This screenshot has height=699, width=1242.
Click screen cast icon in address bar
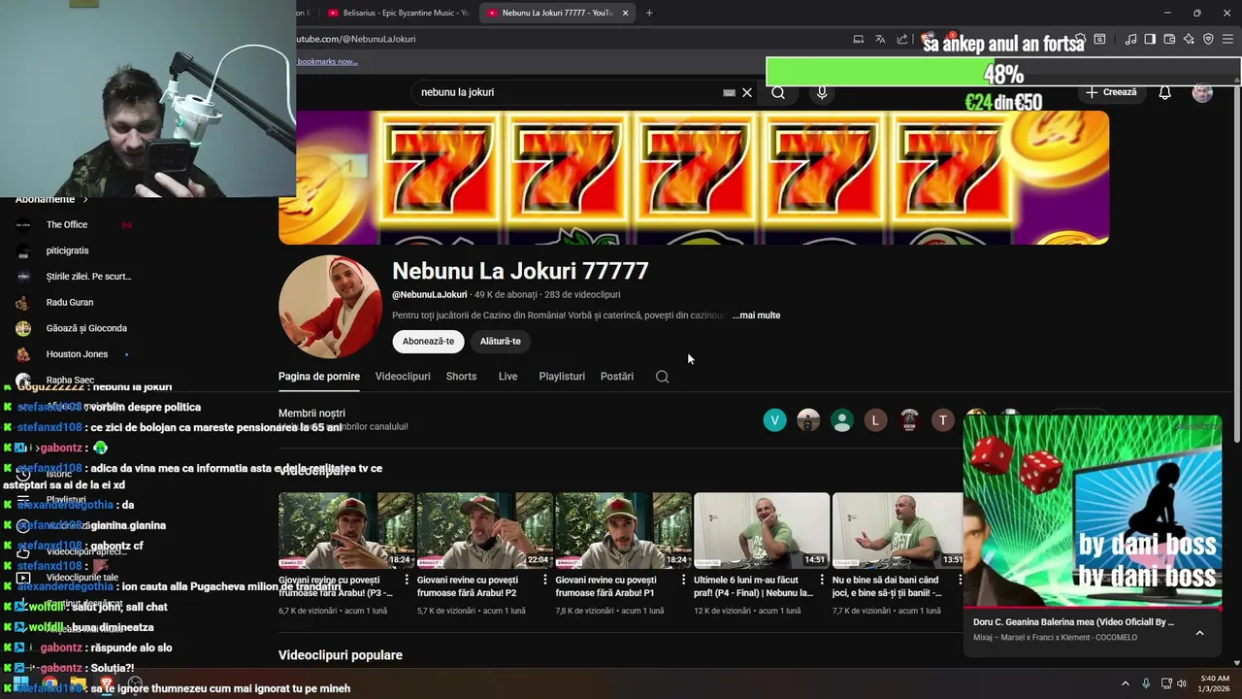coord(859,39)
